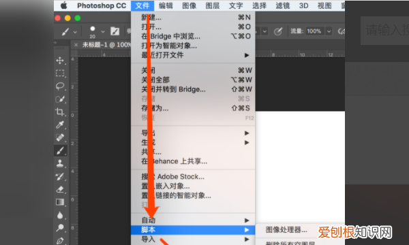This screenshot has width=409, height=245.
Task: Expand the 自动 submenu
Action: pos(193,220)
